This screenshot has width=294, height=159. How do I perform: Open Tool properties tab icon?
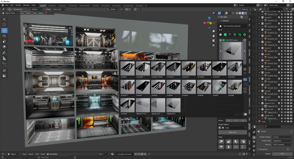click(x=254, y=132)
